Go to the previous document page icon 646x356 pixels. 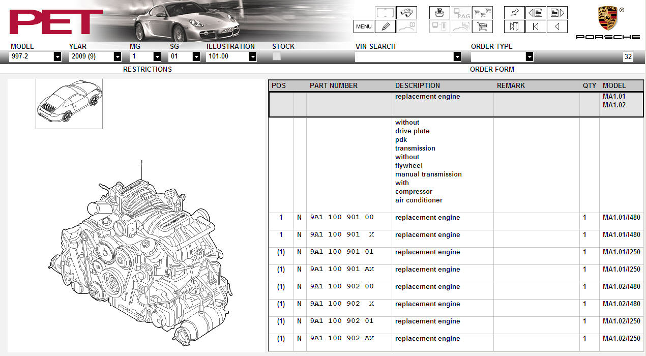coord(535,13)
